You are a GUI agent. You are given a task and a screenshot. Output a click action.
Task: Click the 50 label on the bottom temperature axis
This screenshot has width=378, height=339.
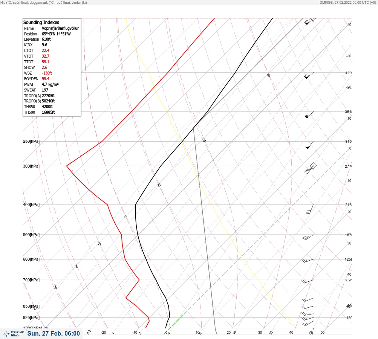[x=323, y=333]
